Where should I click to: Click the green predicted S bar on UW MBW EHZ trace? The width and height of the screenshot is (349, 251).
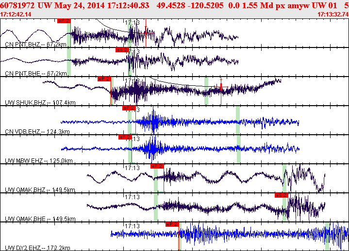tap(239, 149)
